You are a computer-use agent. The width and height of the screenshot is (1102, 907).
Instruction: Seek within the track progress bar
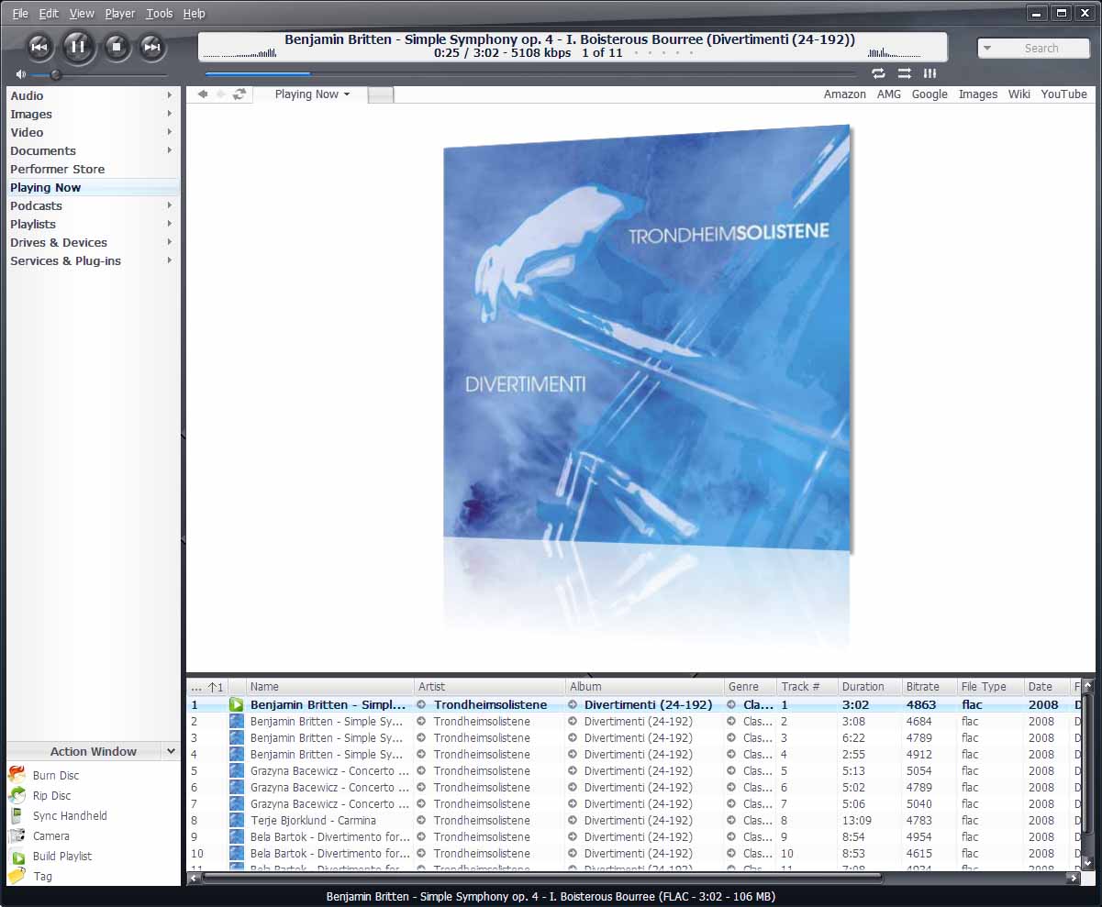(x=530, y=73)
